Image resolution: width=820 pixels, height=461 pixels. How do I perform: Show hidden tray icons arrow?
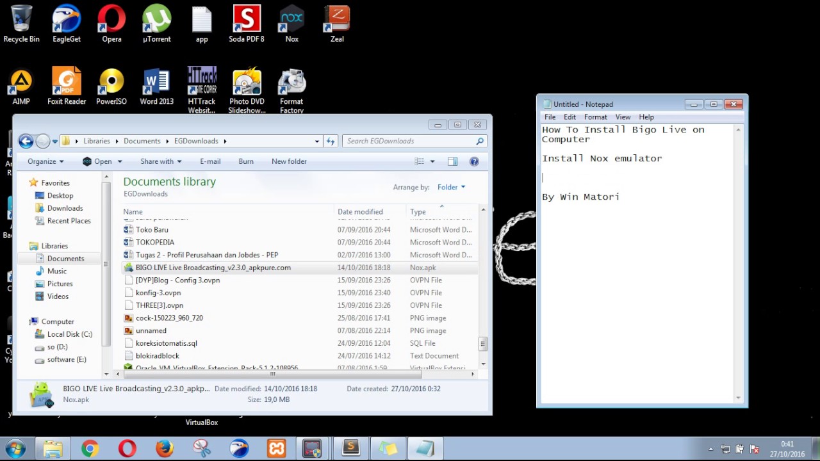tap(710, 449)
